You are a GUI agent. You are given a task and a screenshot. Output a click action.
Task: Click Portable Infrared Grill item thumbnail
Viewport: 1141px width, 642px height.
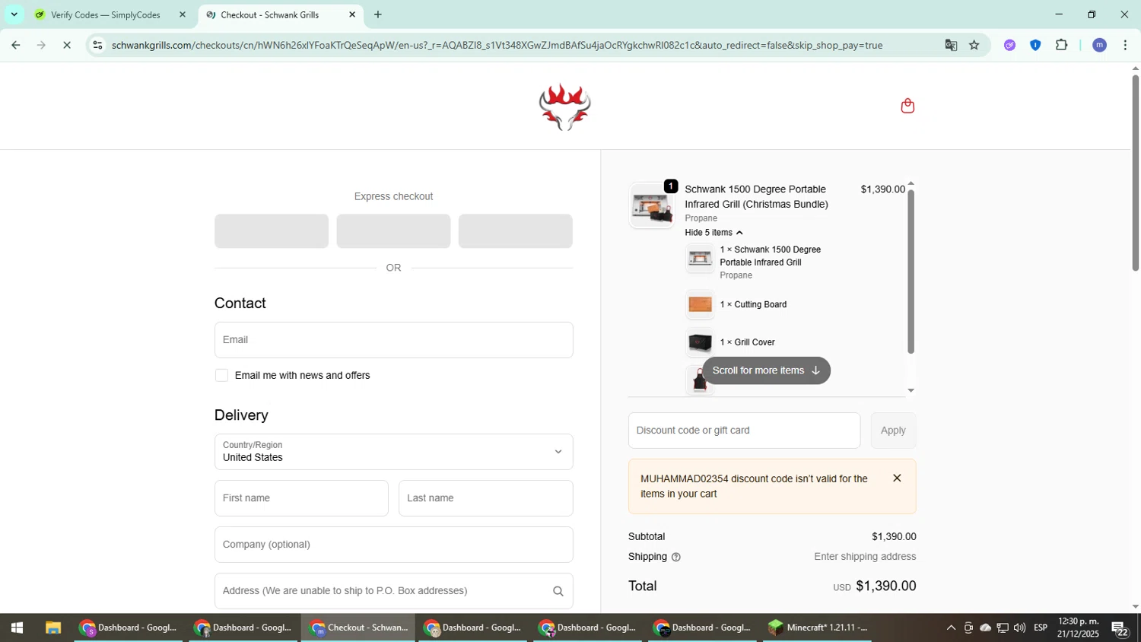(700, 259)
